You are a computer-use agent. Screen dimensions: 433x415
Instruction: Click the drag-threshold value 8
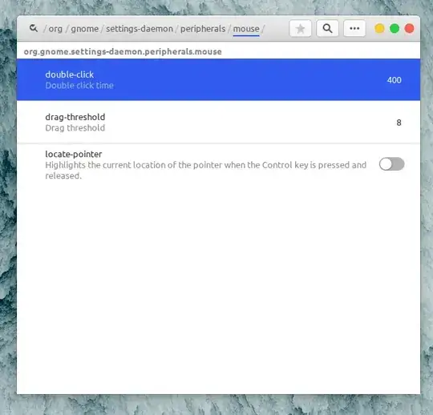tap(399, 123)
